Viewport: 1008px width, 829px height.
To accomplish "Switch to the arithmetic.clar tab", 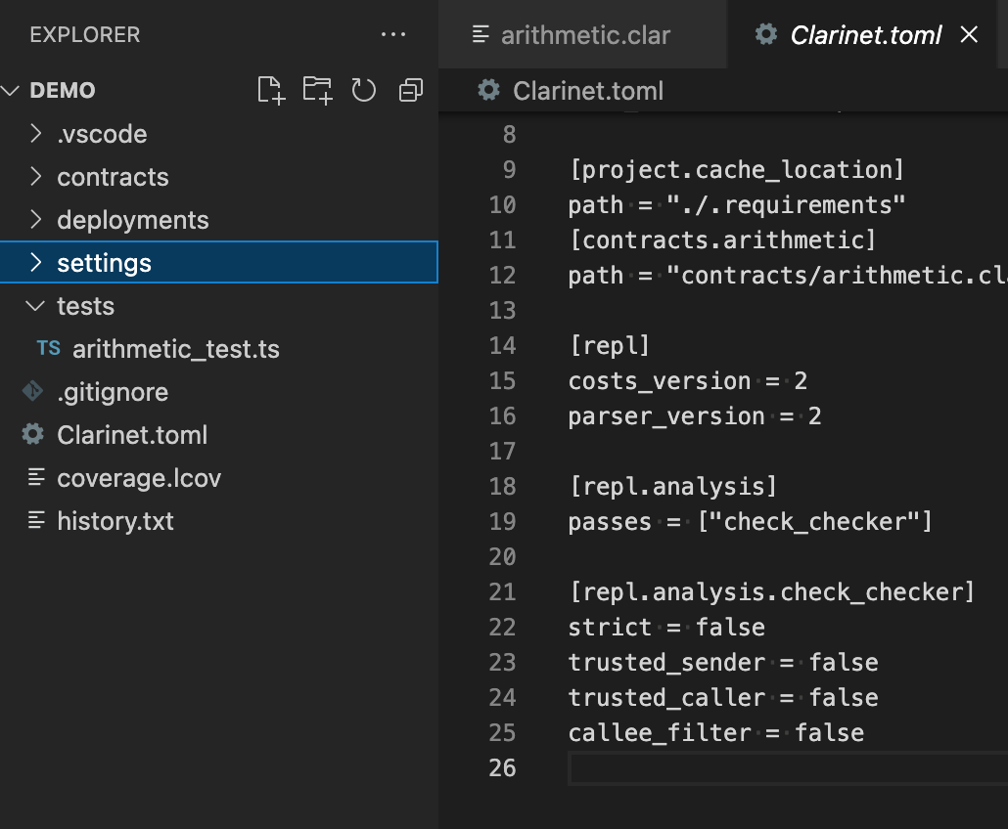I will click(584, 36).
